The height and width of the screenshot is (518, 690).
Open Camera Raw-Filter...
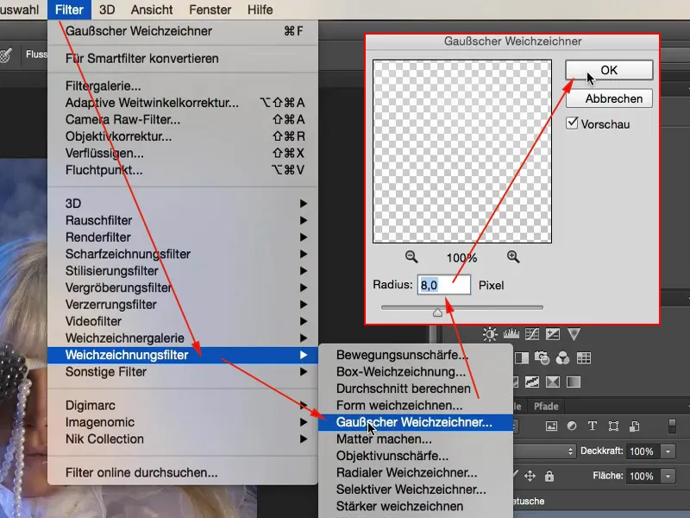click(x=183, y=119)
